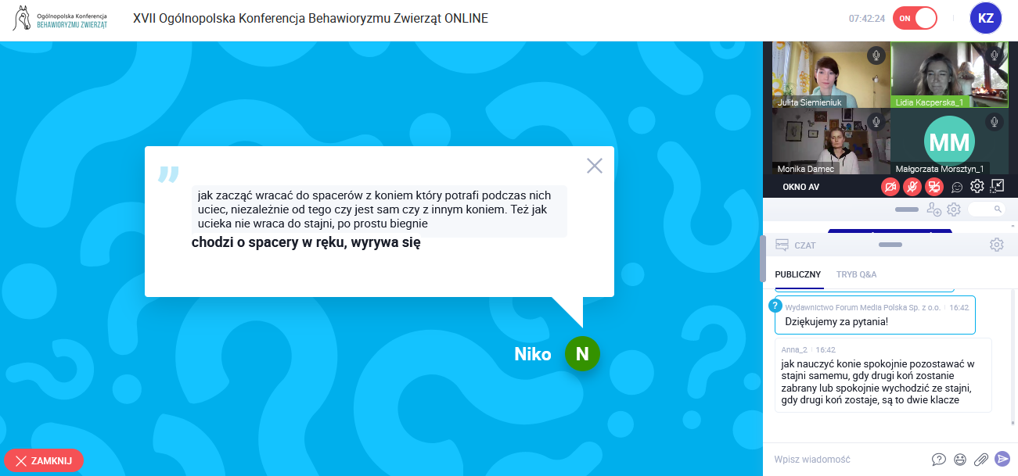The height and width of the screenshot is (476, 1018).
Task: Click the OKNO AV label
Action: pos(800,187)
